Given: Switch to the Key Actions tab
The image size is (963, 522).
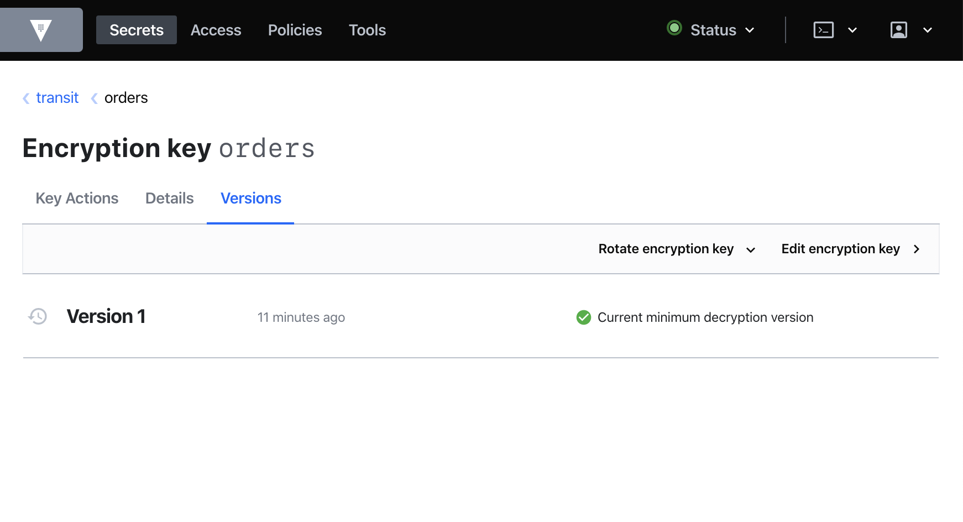Looking at the screenshot, I should pos(77,198).
